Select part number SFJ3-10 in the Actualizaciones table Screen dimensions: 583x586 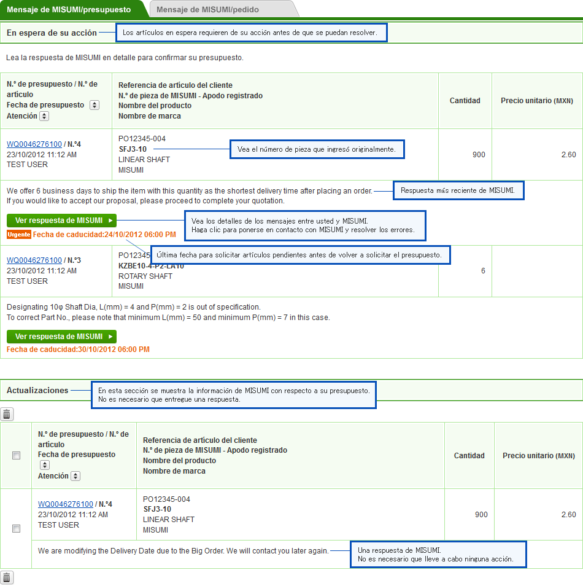pos(157,509)
